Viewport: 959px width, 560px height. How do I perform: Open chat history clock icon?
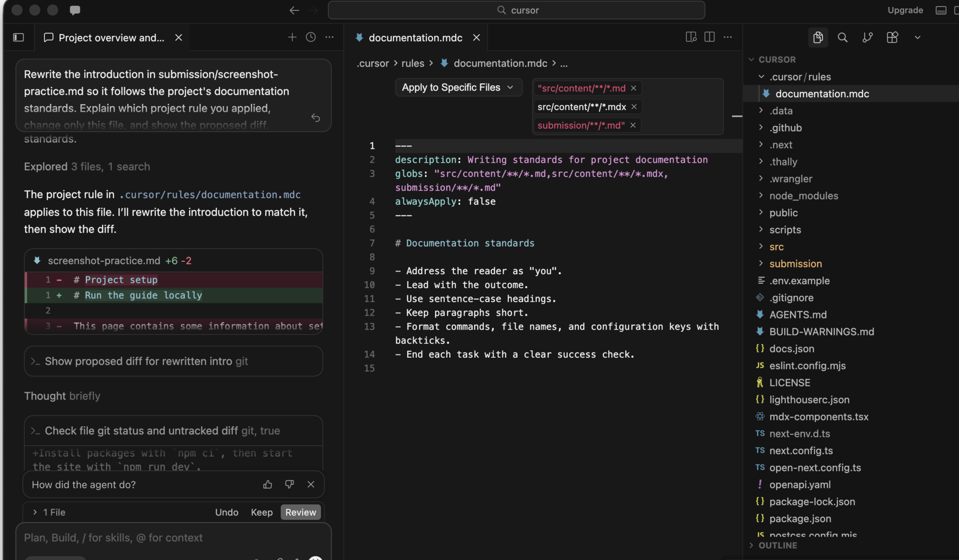pos(311,37)
